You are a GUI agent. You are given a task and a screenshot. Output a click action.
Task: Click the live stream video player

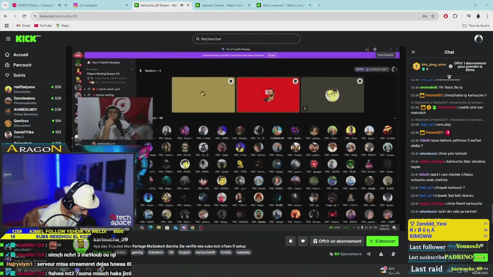pyautogui.click(x=236, y=139)
